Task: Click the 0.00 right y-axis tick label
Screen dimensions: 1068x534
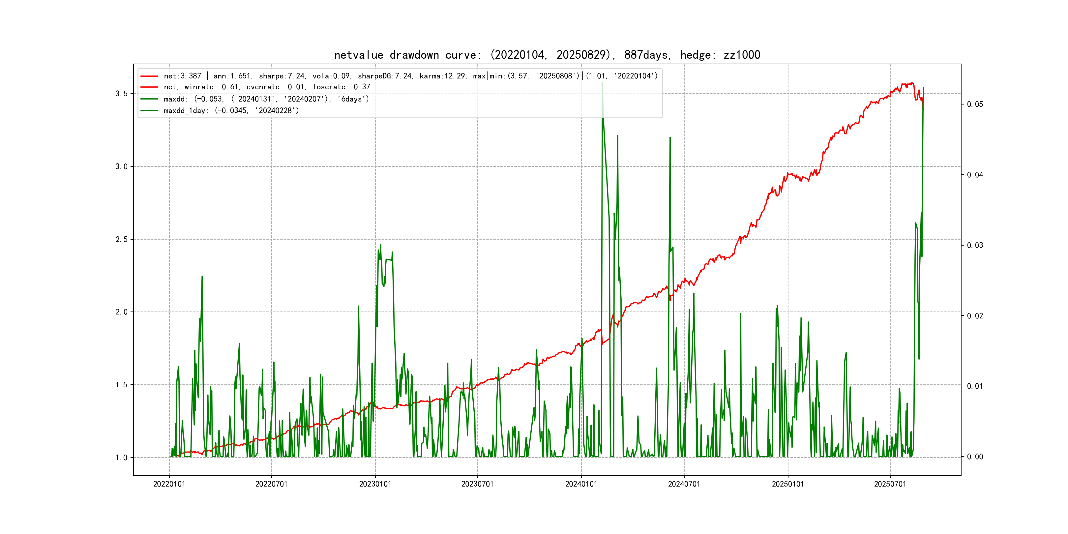Action: [x=975, y=457]
